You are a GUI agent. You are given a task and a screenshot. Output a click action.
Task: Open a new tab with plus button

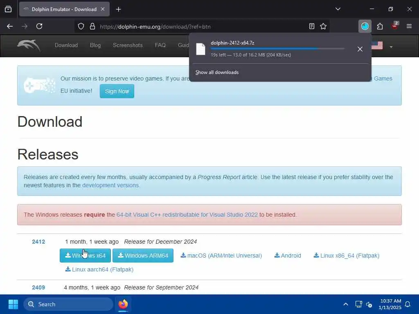(x=118, y=9)
